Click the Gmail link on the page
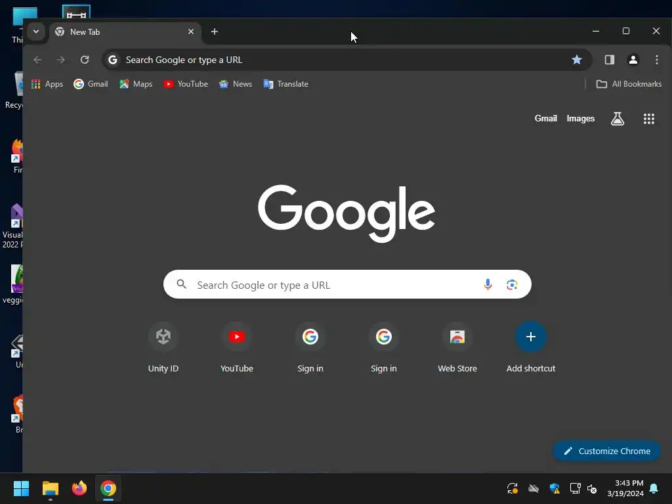Viewport: 672px width, 504px height. point(545,119)
